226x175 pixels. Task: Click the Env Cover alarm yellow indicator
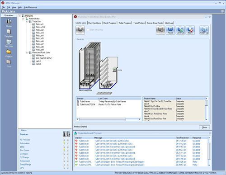(x=64, y=150)
